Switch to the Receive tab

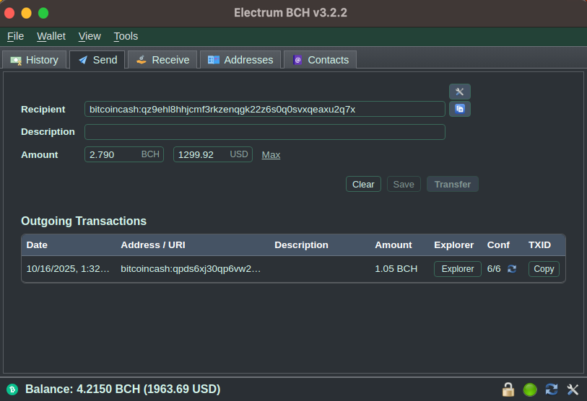[x=162, y=60]
